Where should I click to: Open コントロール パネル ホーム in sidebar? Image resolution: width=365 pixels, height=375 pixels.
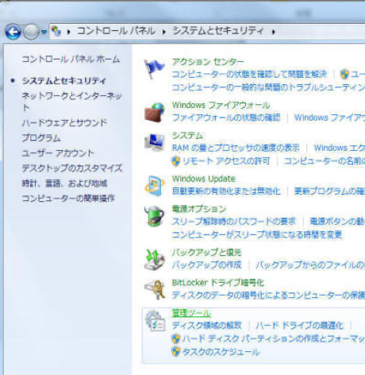tap(71, 59)
